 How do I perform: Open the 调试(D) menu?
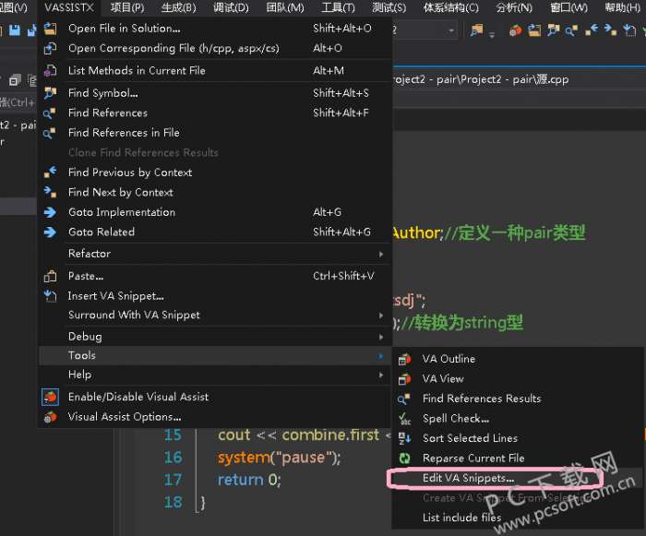(x=231, y=7)
